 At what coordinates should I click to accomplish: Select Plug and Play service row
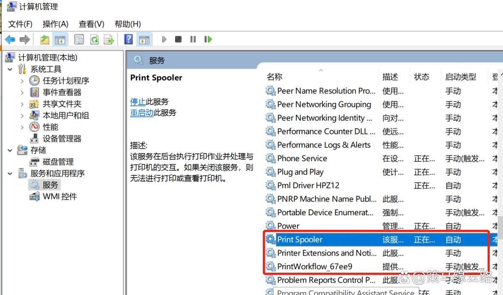381,172
